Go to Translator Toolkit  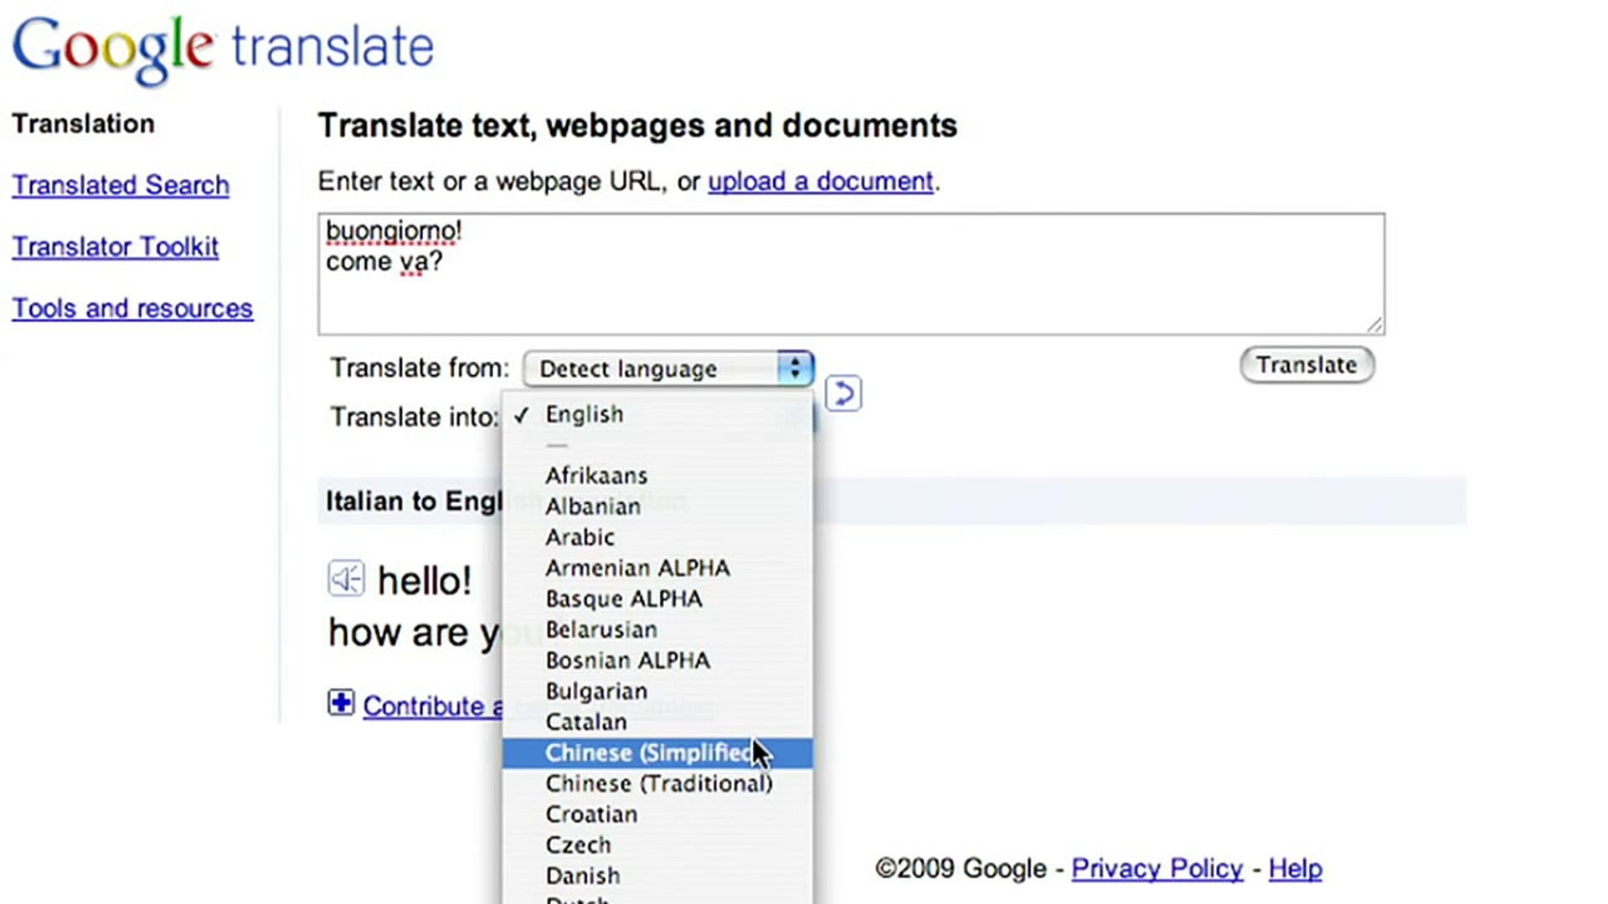click(115, 247)
